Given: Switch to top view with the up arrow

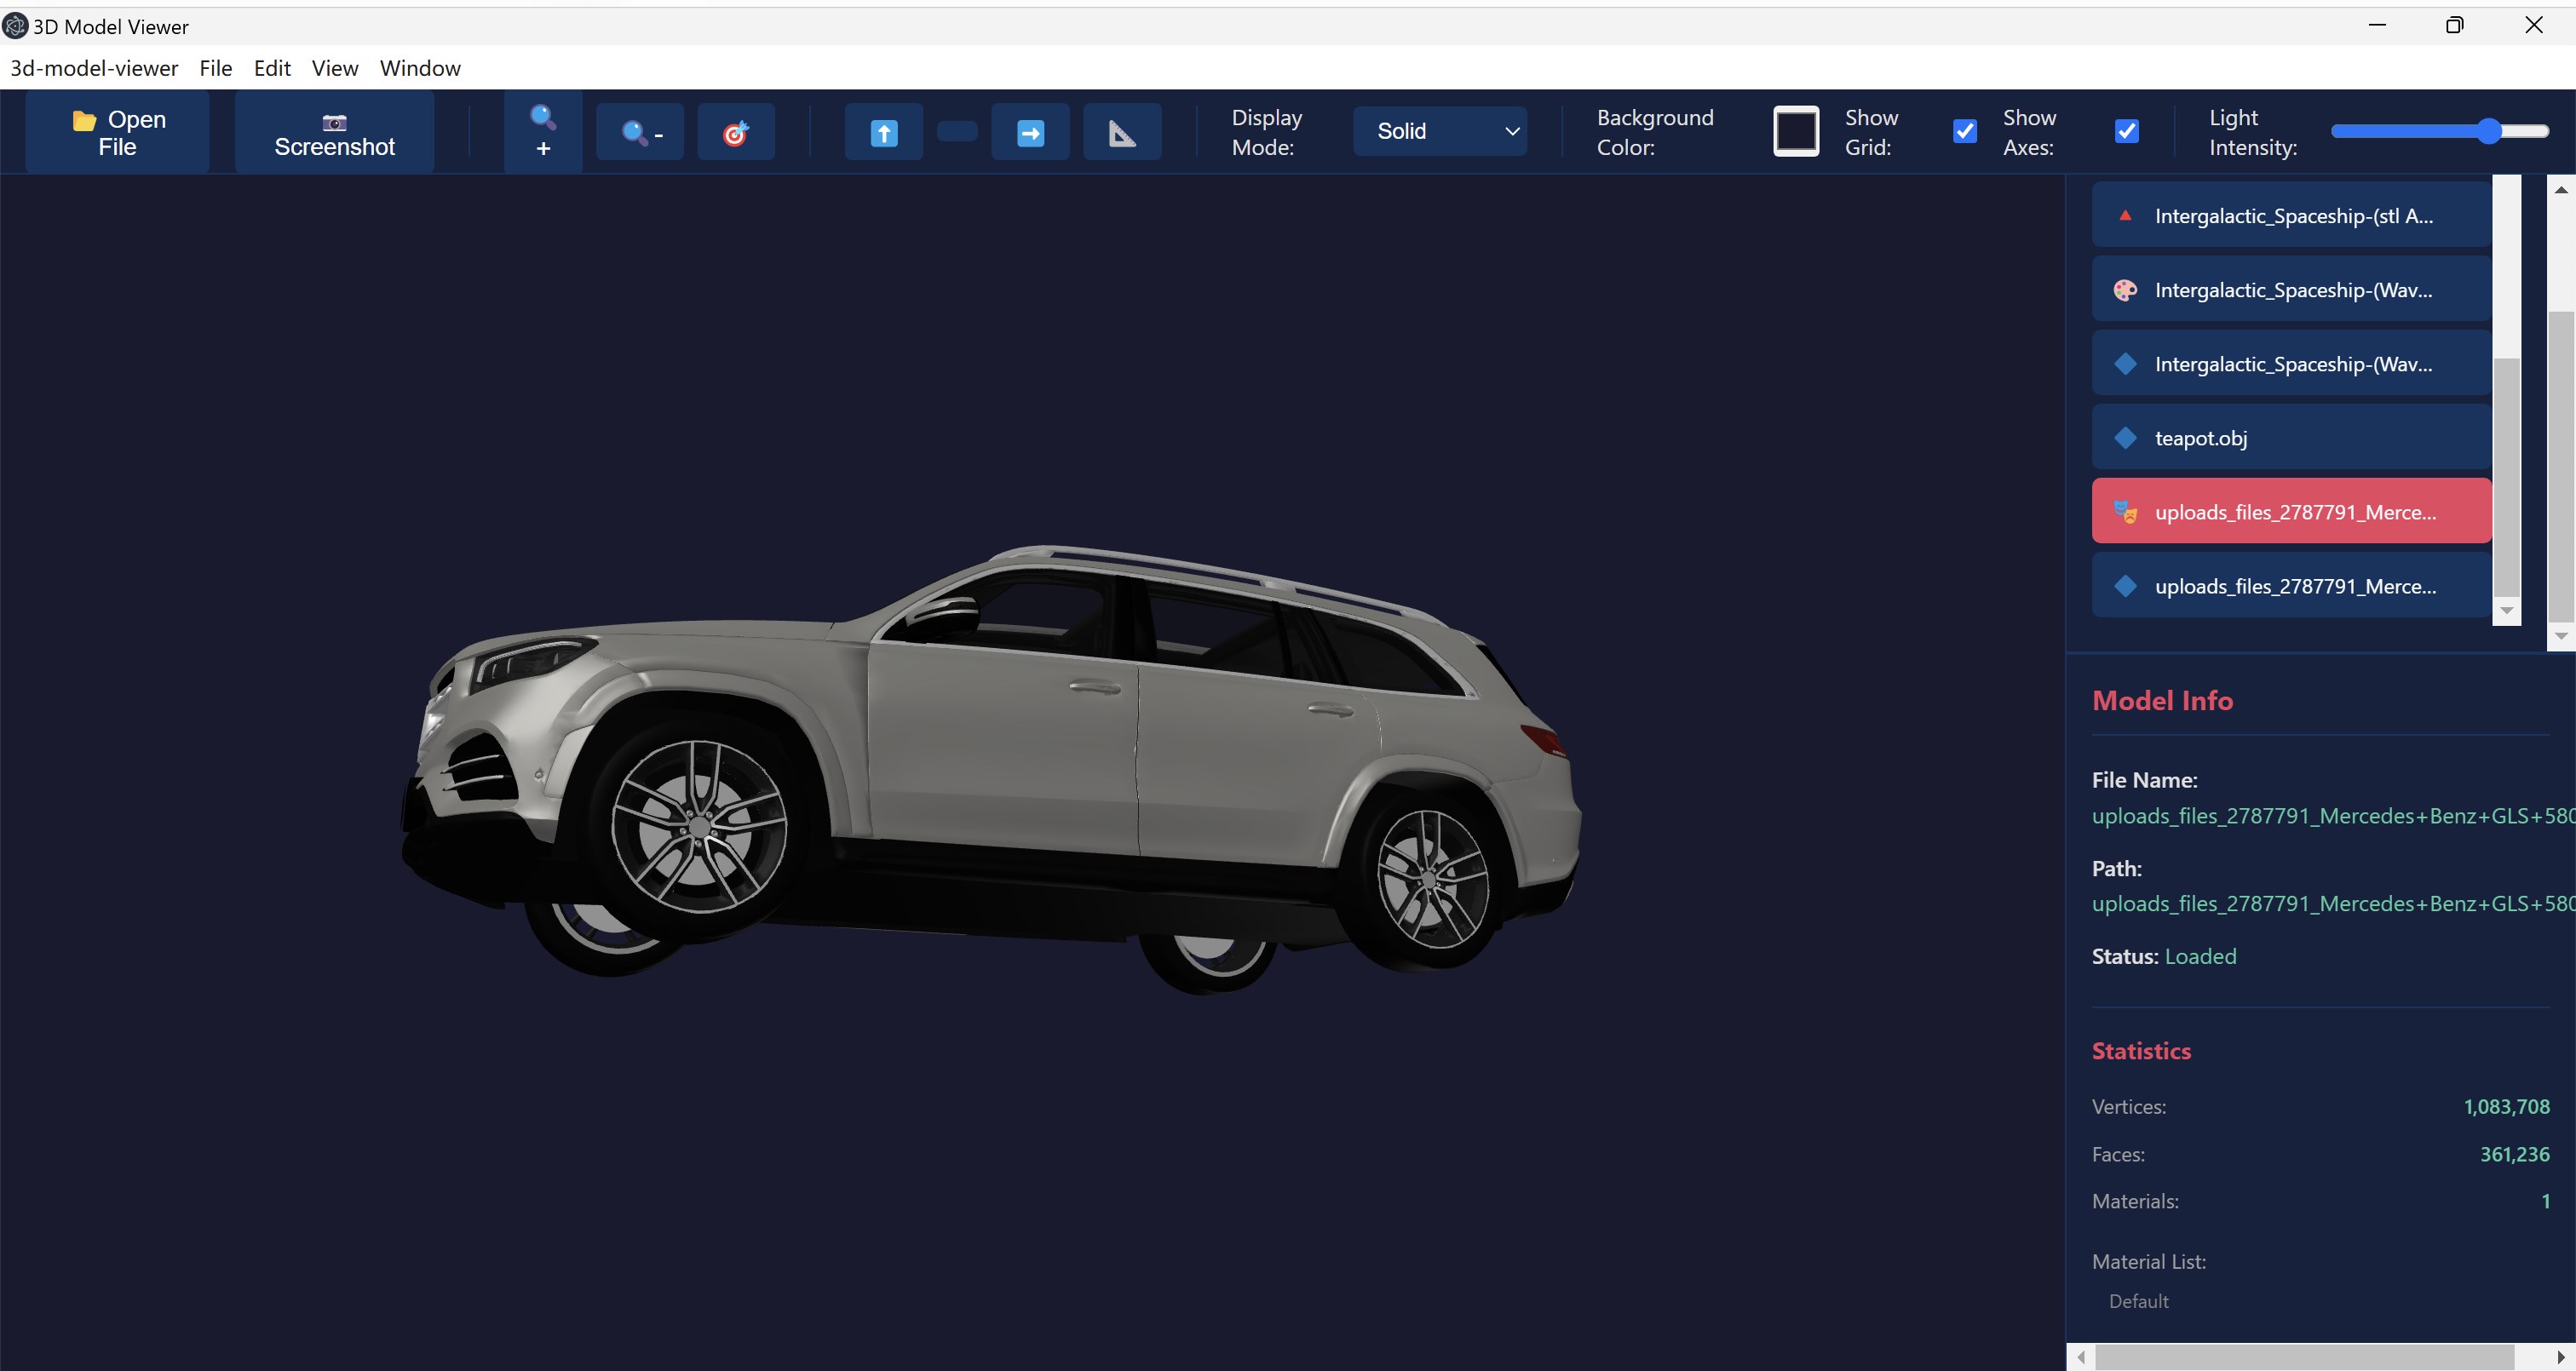Looking at the screenshot, I should point(883,131).
